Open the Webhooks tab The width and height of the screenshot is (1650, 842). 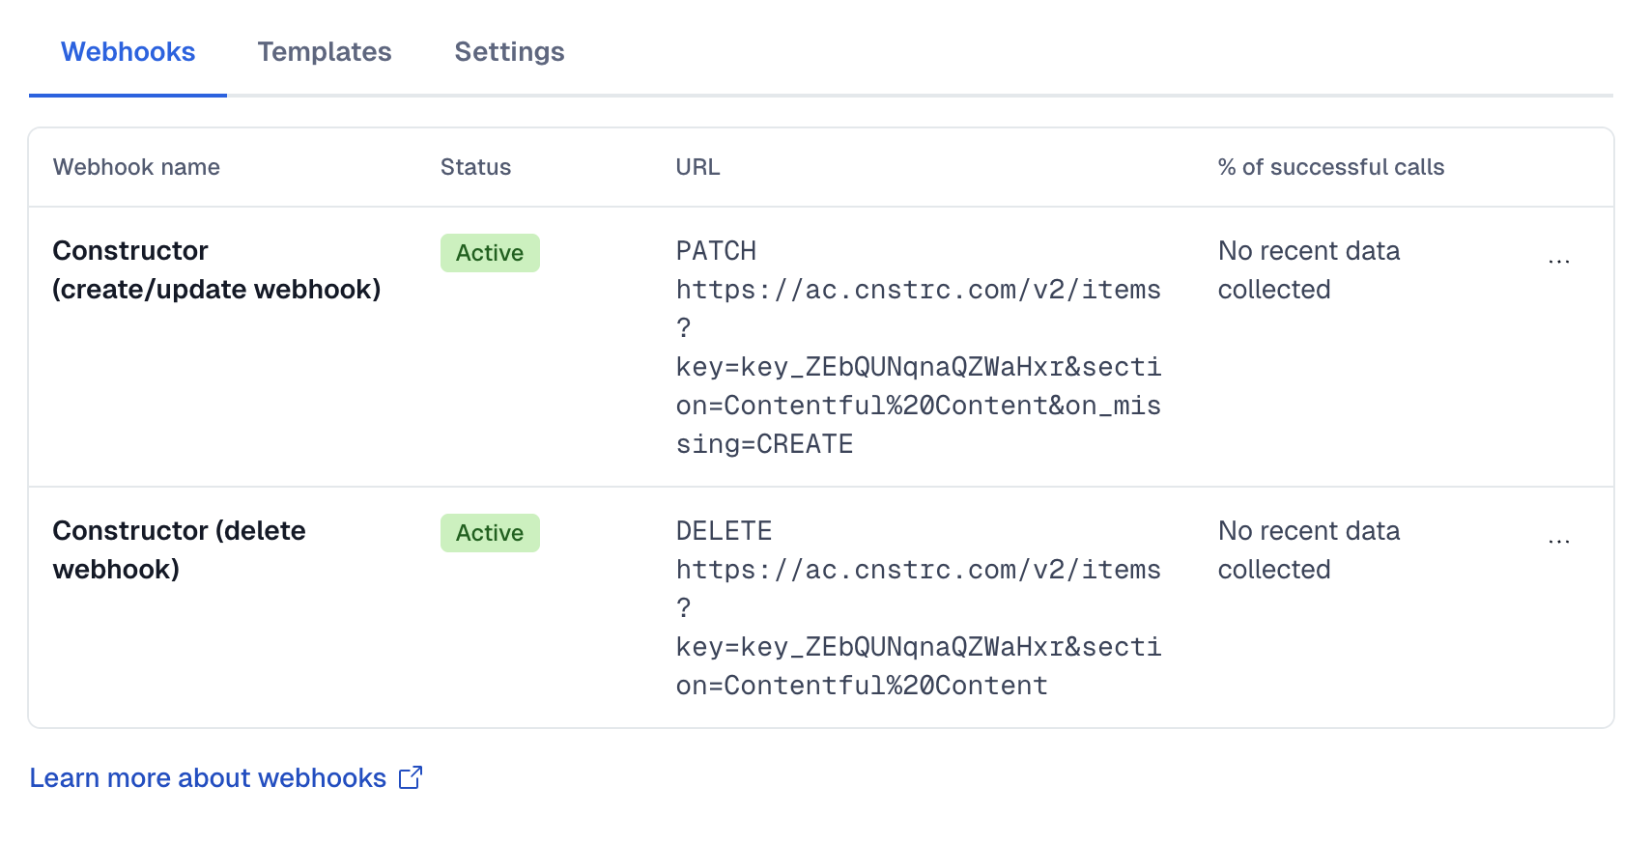(128, 52)
